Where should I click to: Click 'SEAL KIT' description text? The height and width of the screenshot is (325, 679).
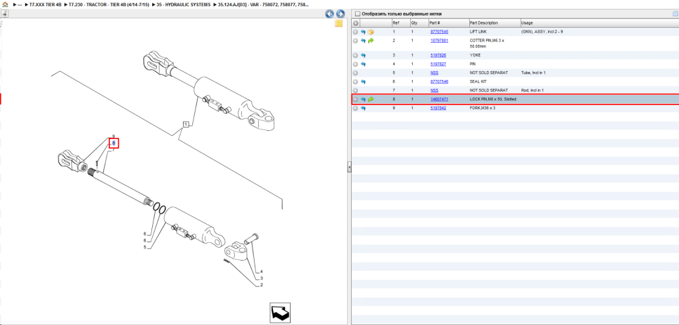[x=477, y=82]
